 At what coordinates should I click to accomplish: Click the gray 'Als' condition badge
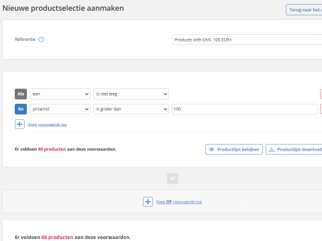(21, 94)
